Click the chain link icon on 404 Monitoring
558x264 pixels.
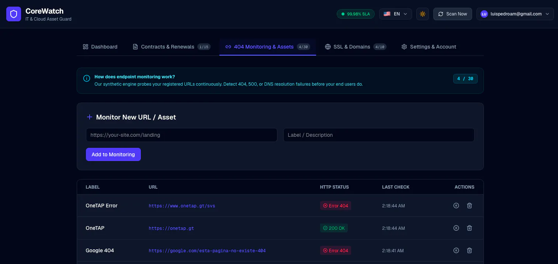click(228, 47)
